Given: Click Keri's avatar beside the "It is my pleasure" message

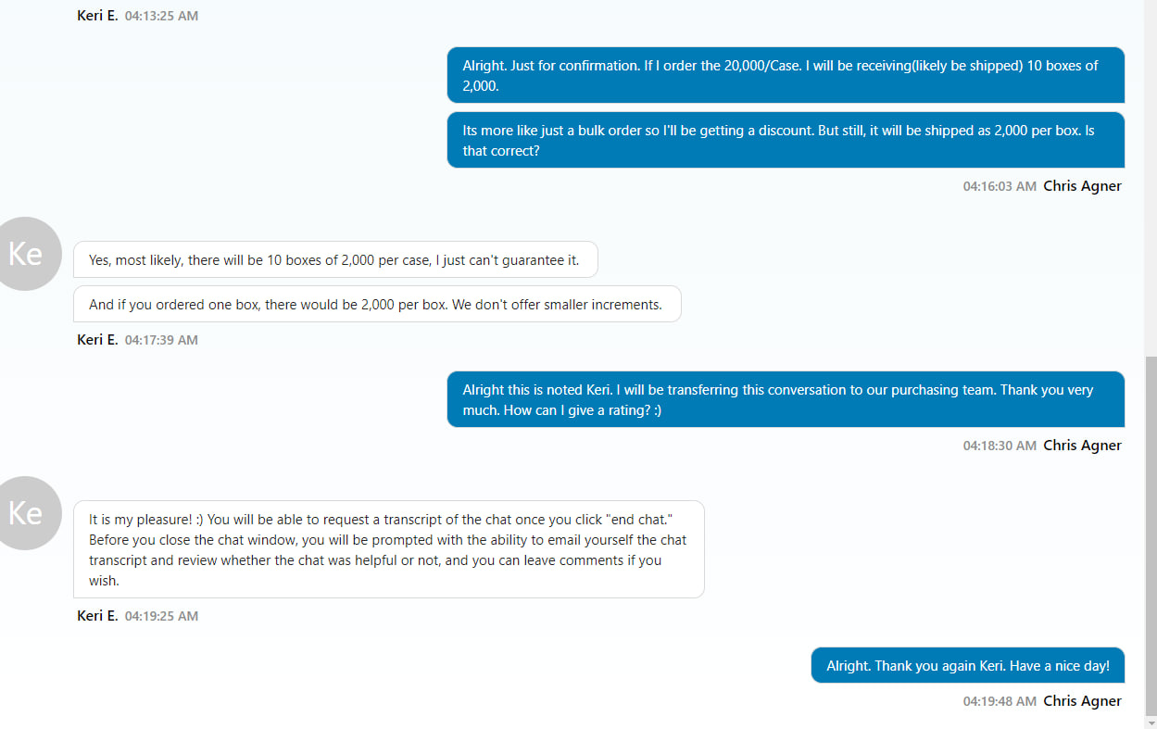Looking at the screenshot, I should tap(26, 513).
